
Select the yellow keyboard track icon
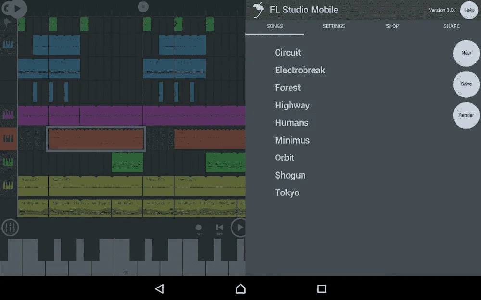pos(8,185)
